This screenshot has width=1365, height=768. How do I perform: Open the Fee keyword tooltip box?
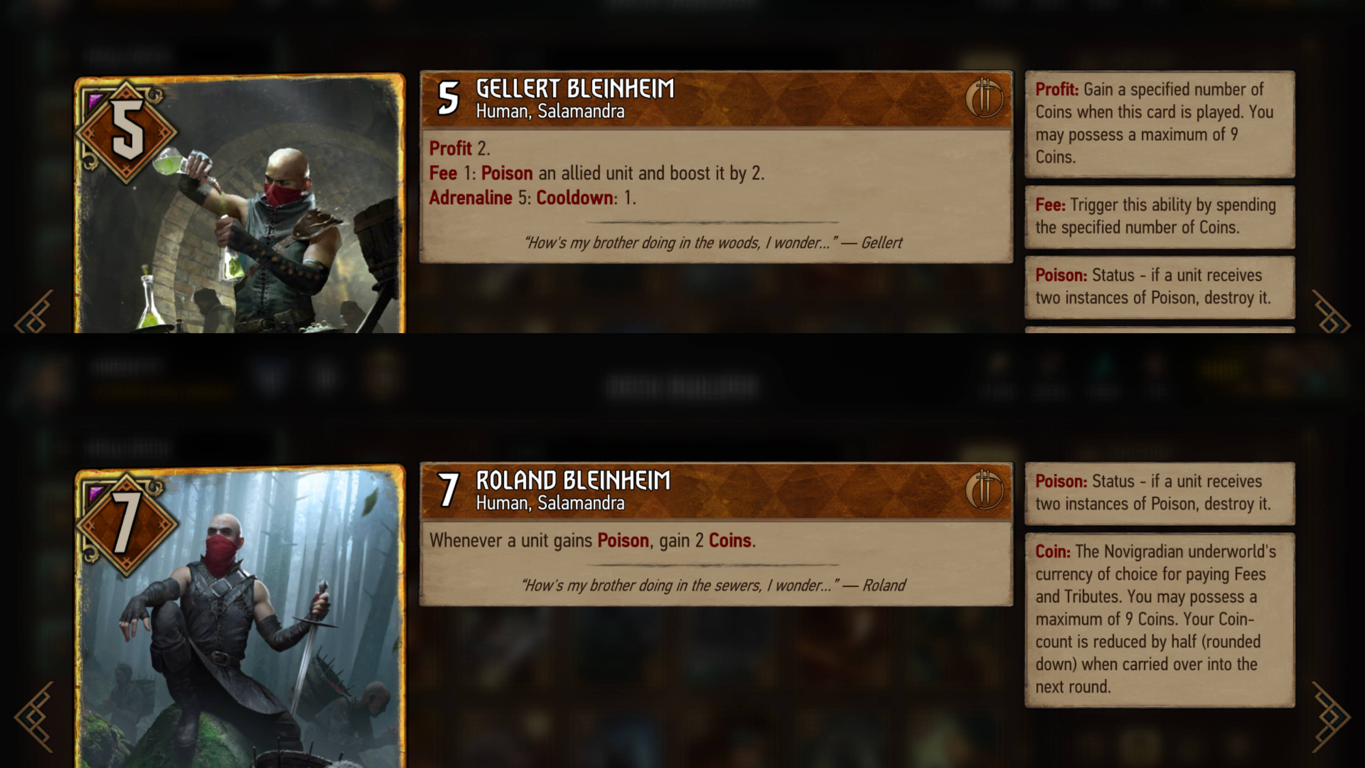(x=1160, y=217)
